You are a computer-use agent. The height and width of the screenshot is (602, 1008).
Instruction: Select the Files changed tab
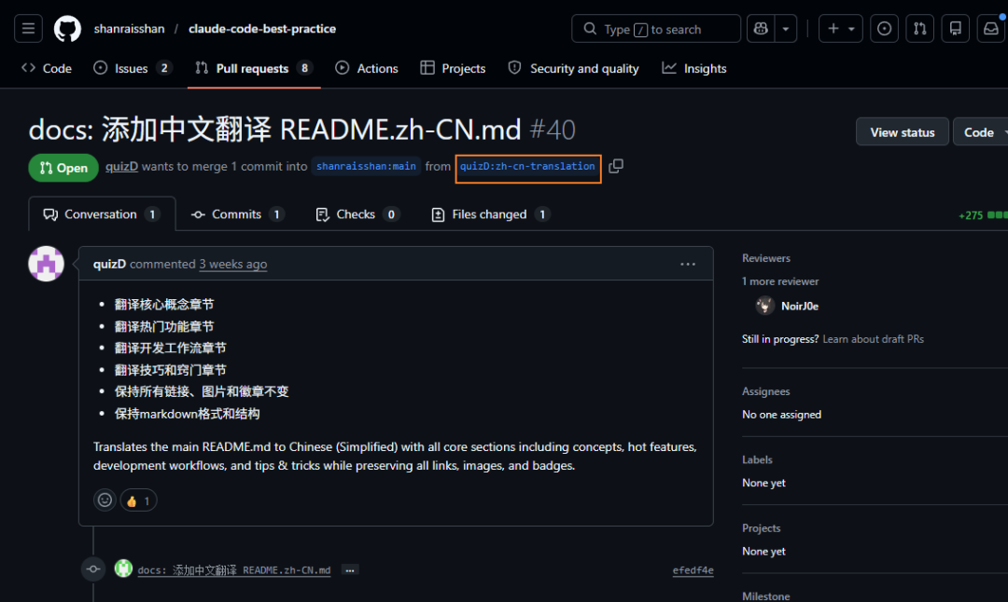coord(491,214)
